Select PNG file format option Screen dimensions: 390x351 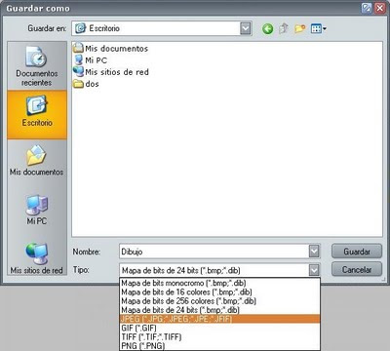tap(219, 346)
